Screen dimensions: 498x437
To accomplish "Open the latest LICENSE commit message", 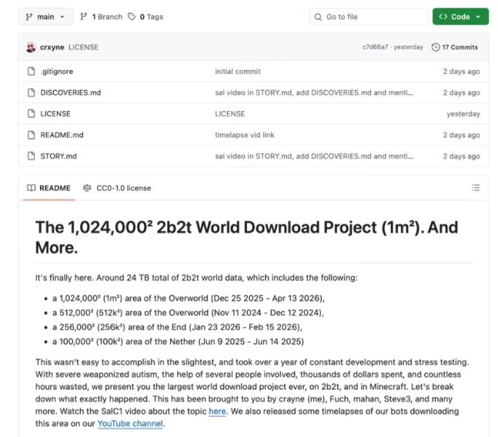I will [84, 47].
